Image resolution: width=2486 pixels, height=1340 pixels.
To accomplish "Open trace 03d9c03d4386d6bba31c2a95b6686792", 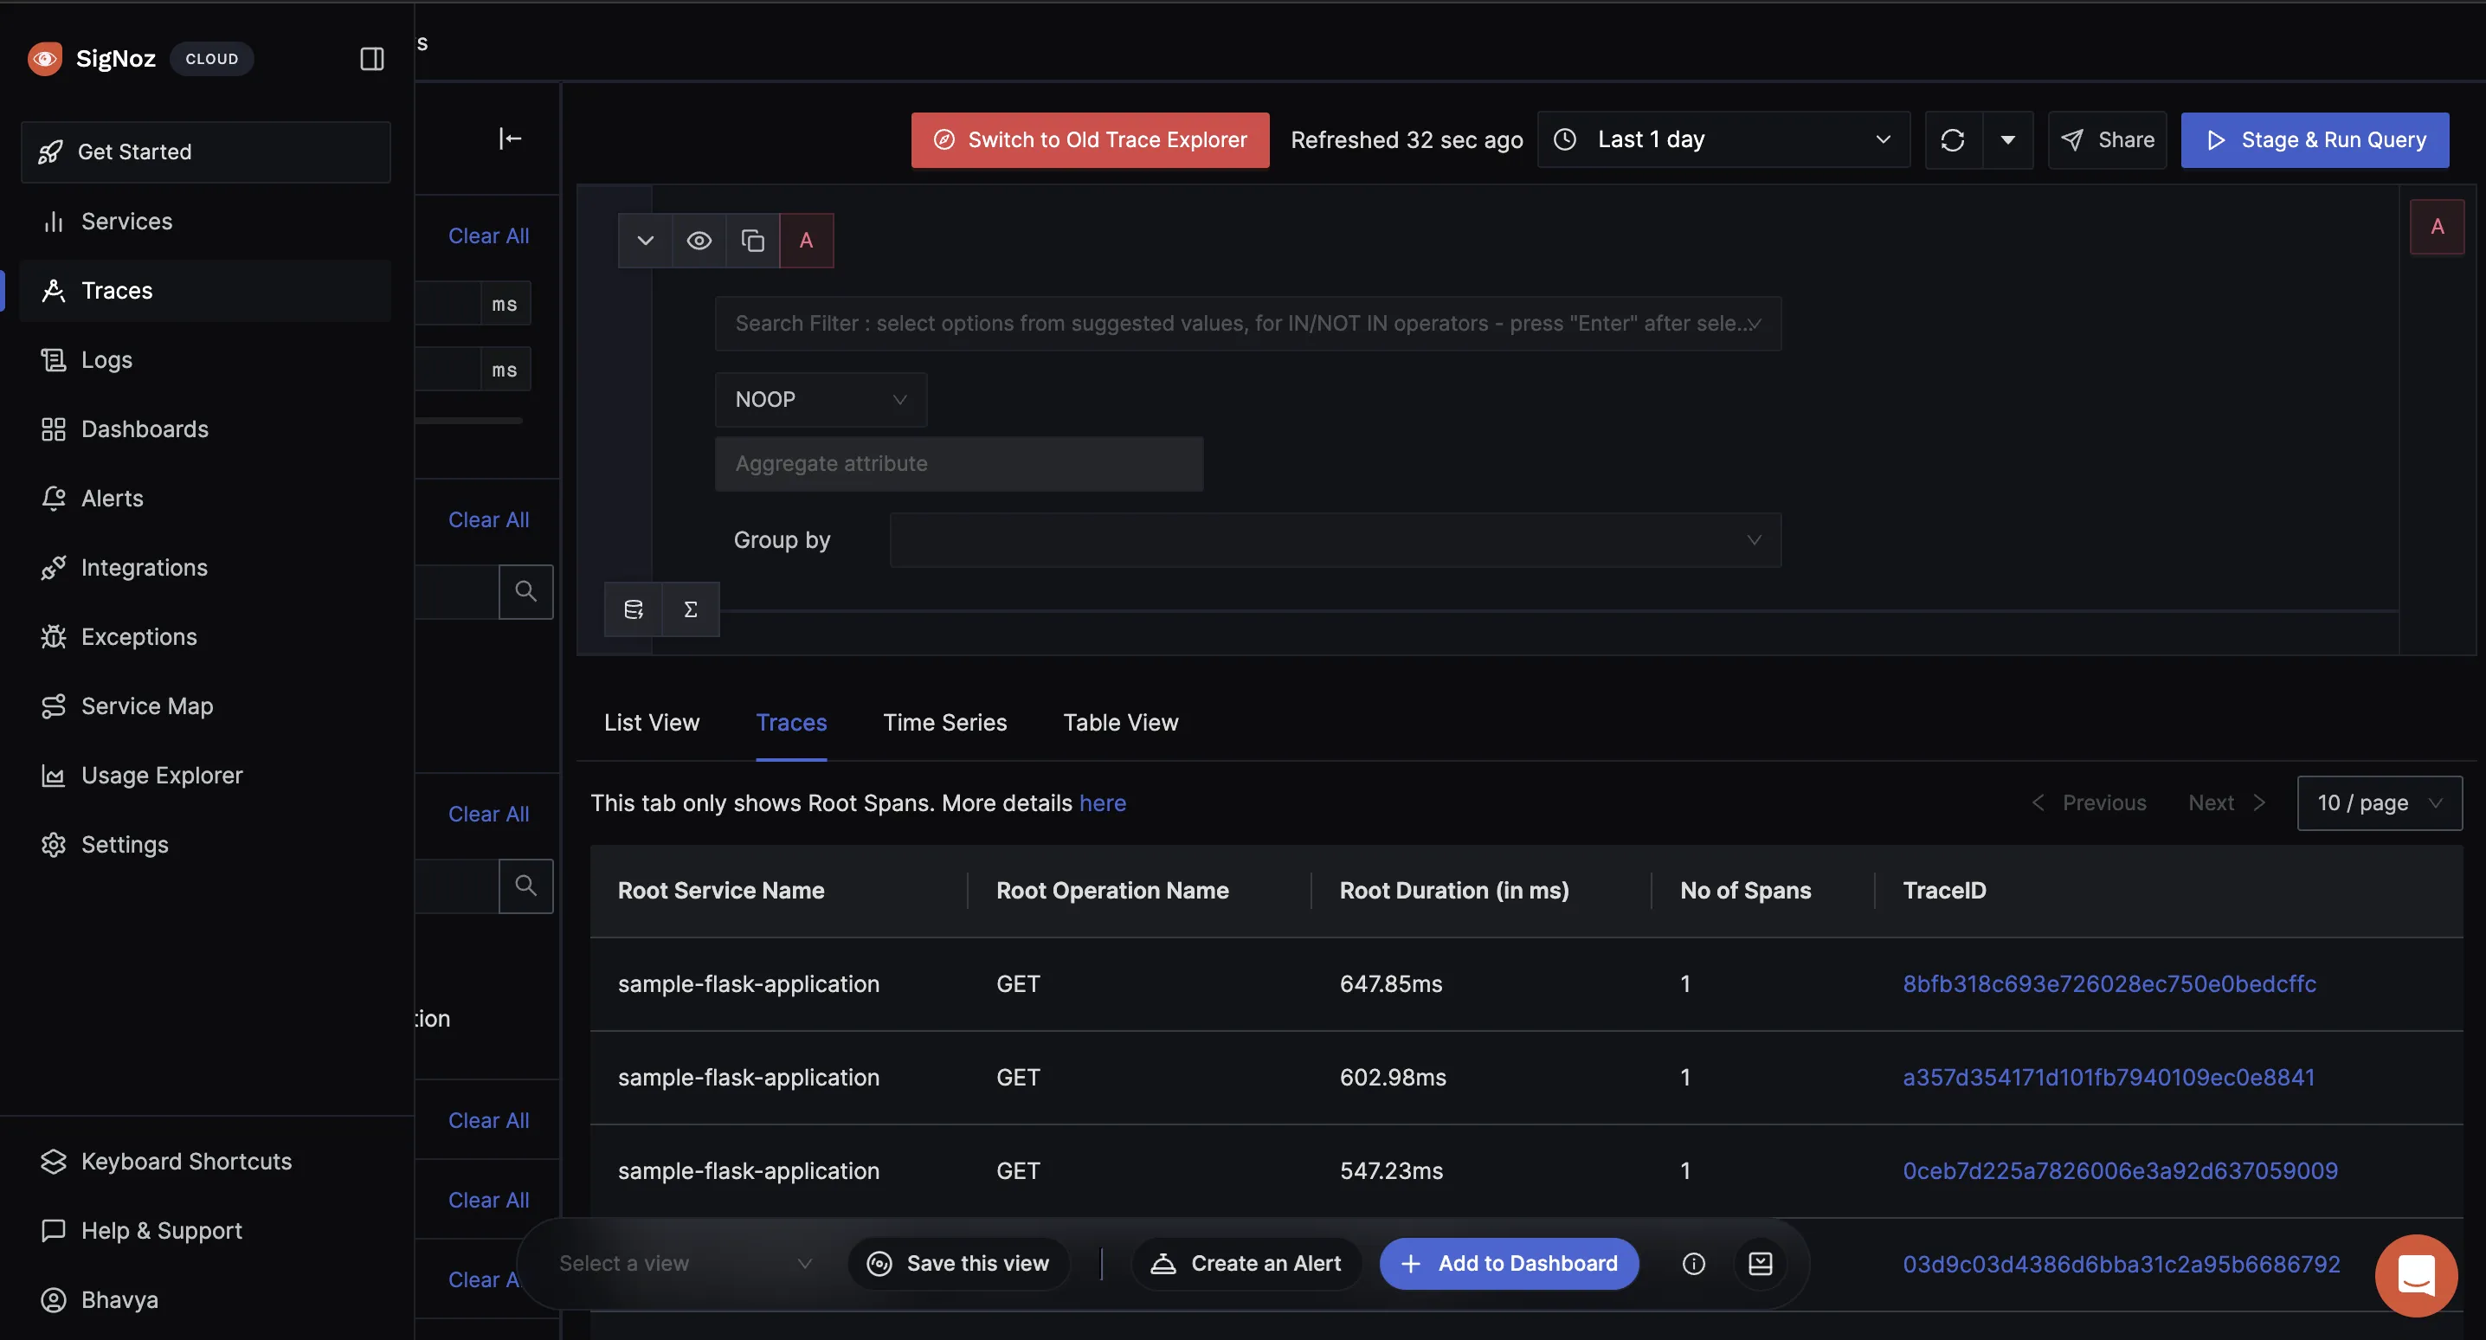I will (2120, 1265).
